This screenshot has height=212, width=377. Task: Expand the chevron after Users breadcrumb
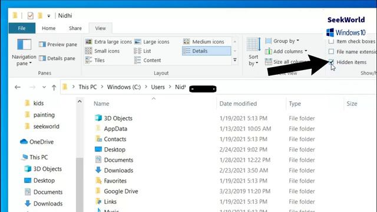[x=170, y=87]
